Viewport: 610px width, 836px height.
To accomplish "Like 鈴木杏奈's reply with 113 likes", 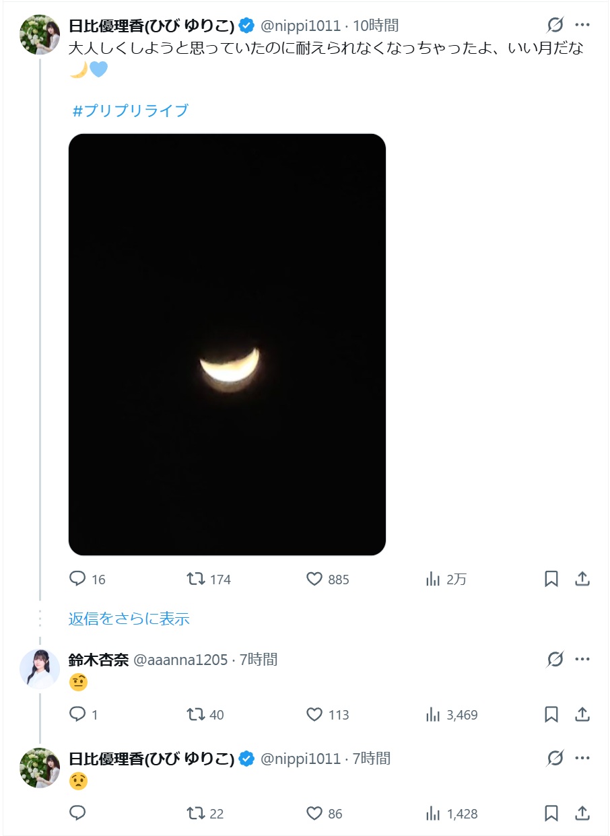I will pyautogui.click(x=314, y=714).
